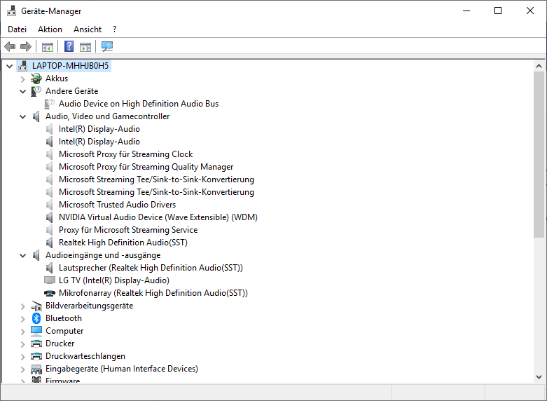Click the Audioeingänge und -ausgänge speaker icon
Viewport: 547px width, 401px height.
click(x=36, y=255)
